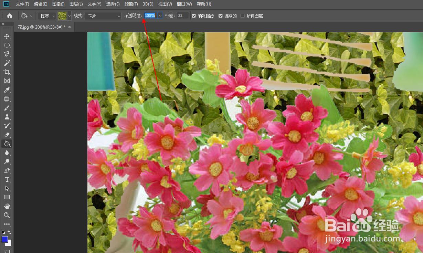
Task: Click the Photoshop Ps logo icon
Action: pos(6,4)
